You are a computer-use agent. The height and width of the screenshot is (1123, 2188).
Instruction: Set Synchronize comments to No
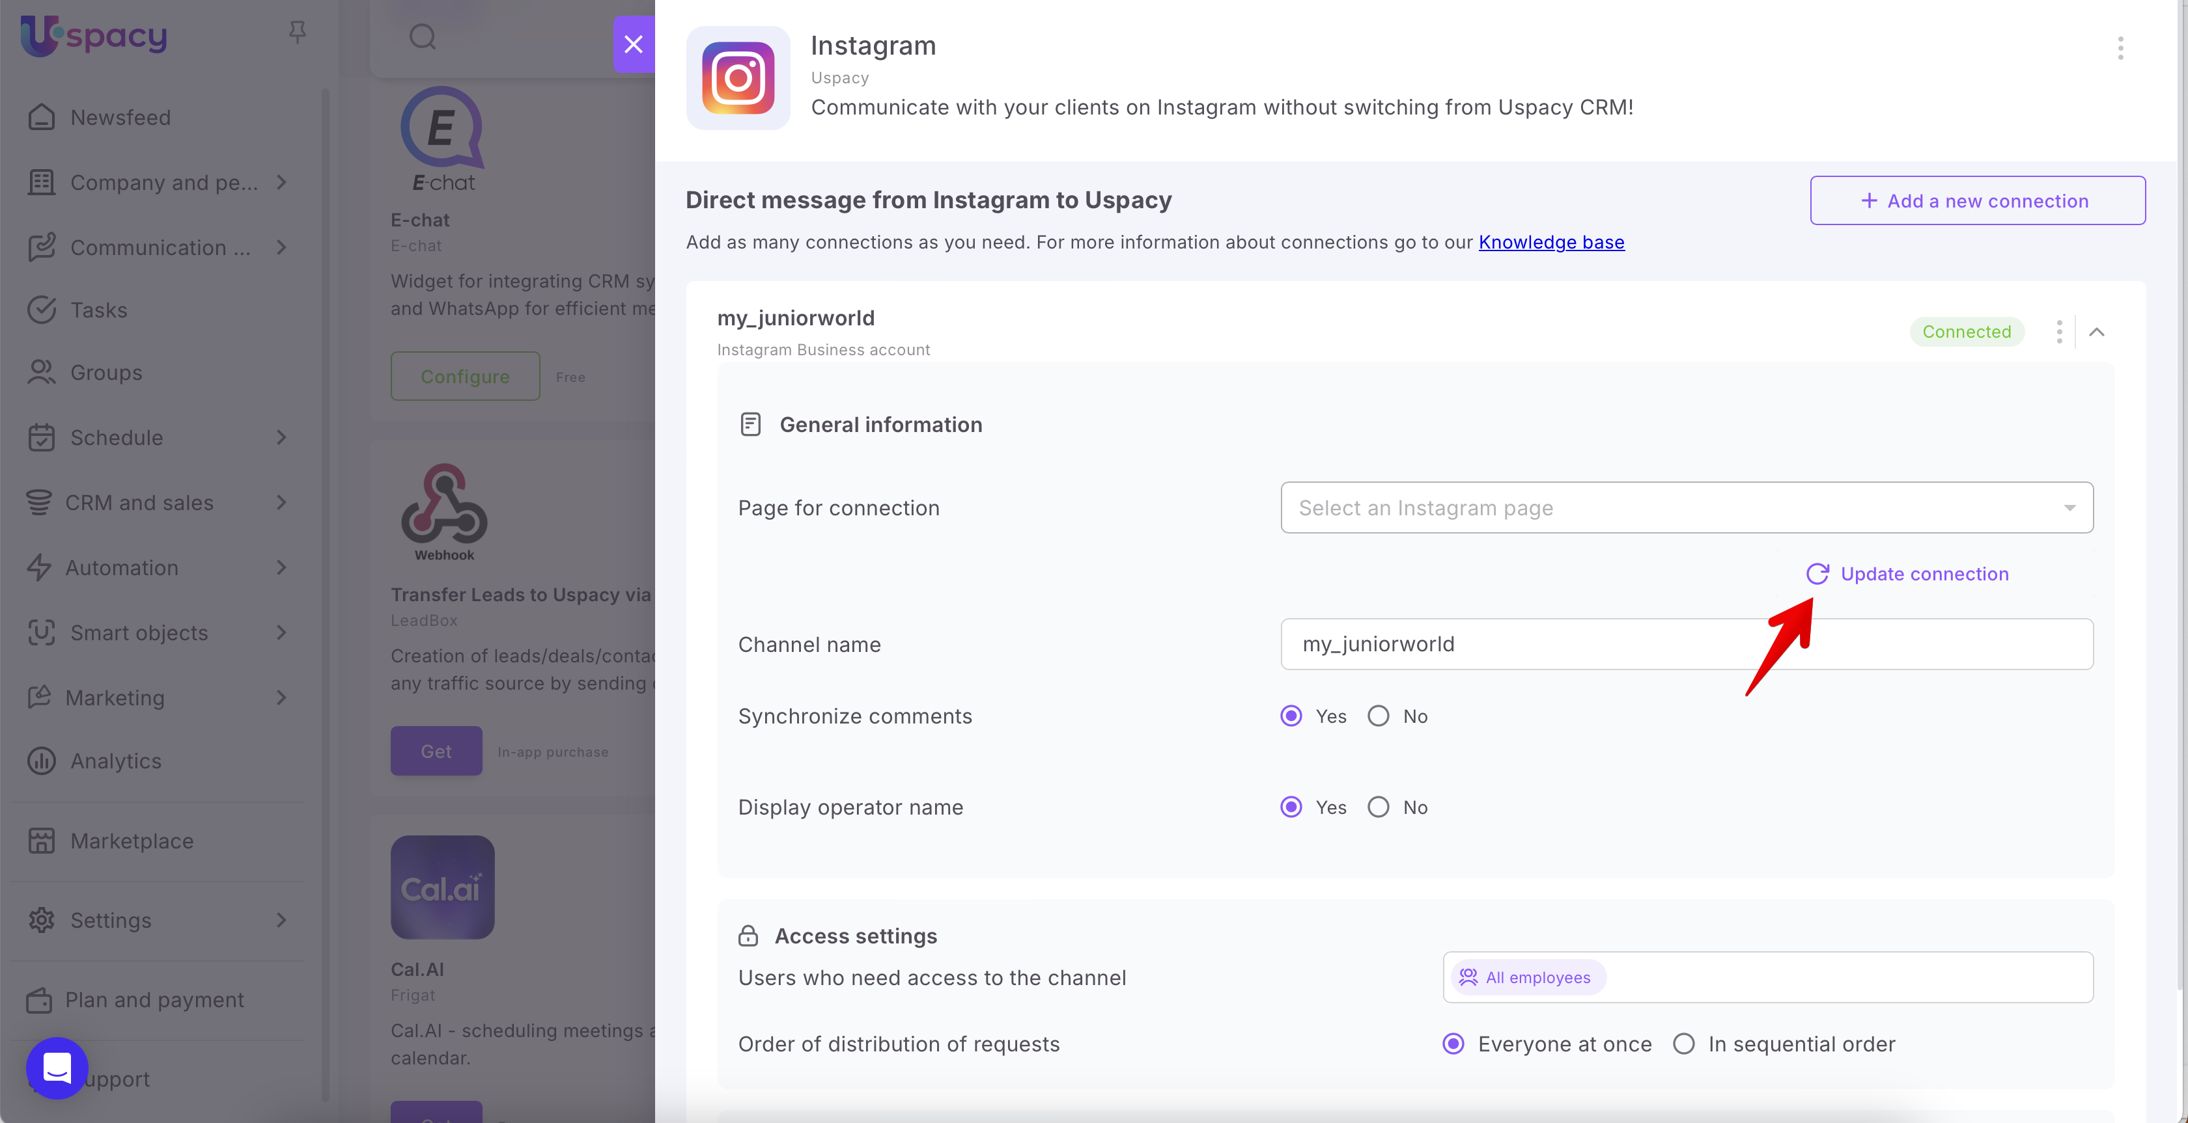(1378, 716)
